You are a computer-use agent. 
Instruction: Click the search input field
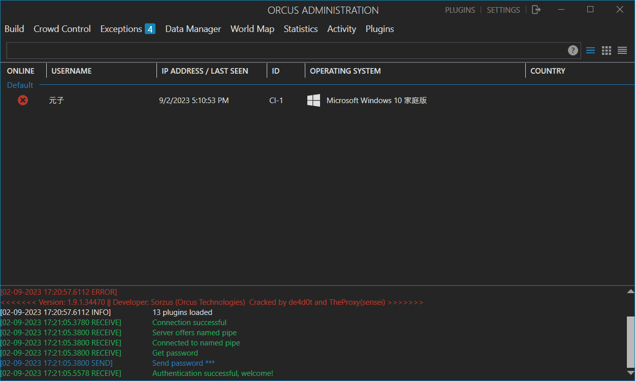click(284, 50)
